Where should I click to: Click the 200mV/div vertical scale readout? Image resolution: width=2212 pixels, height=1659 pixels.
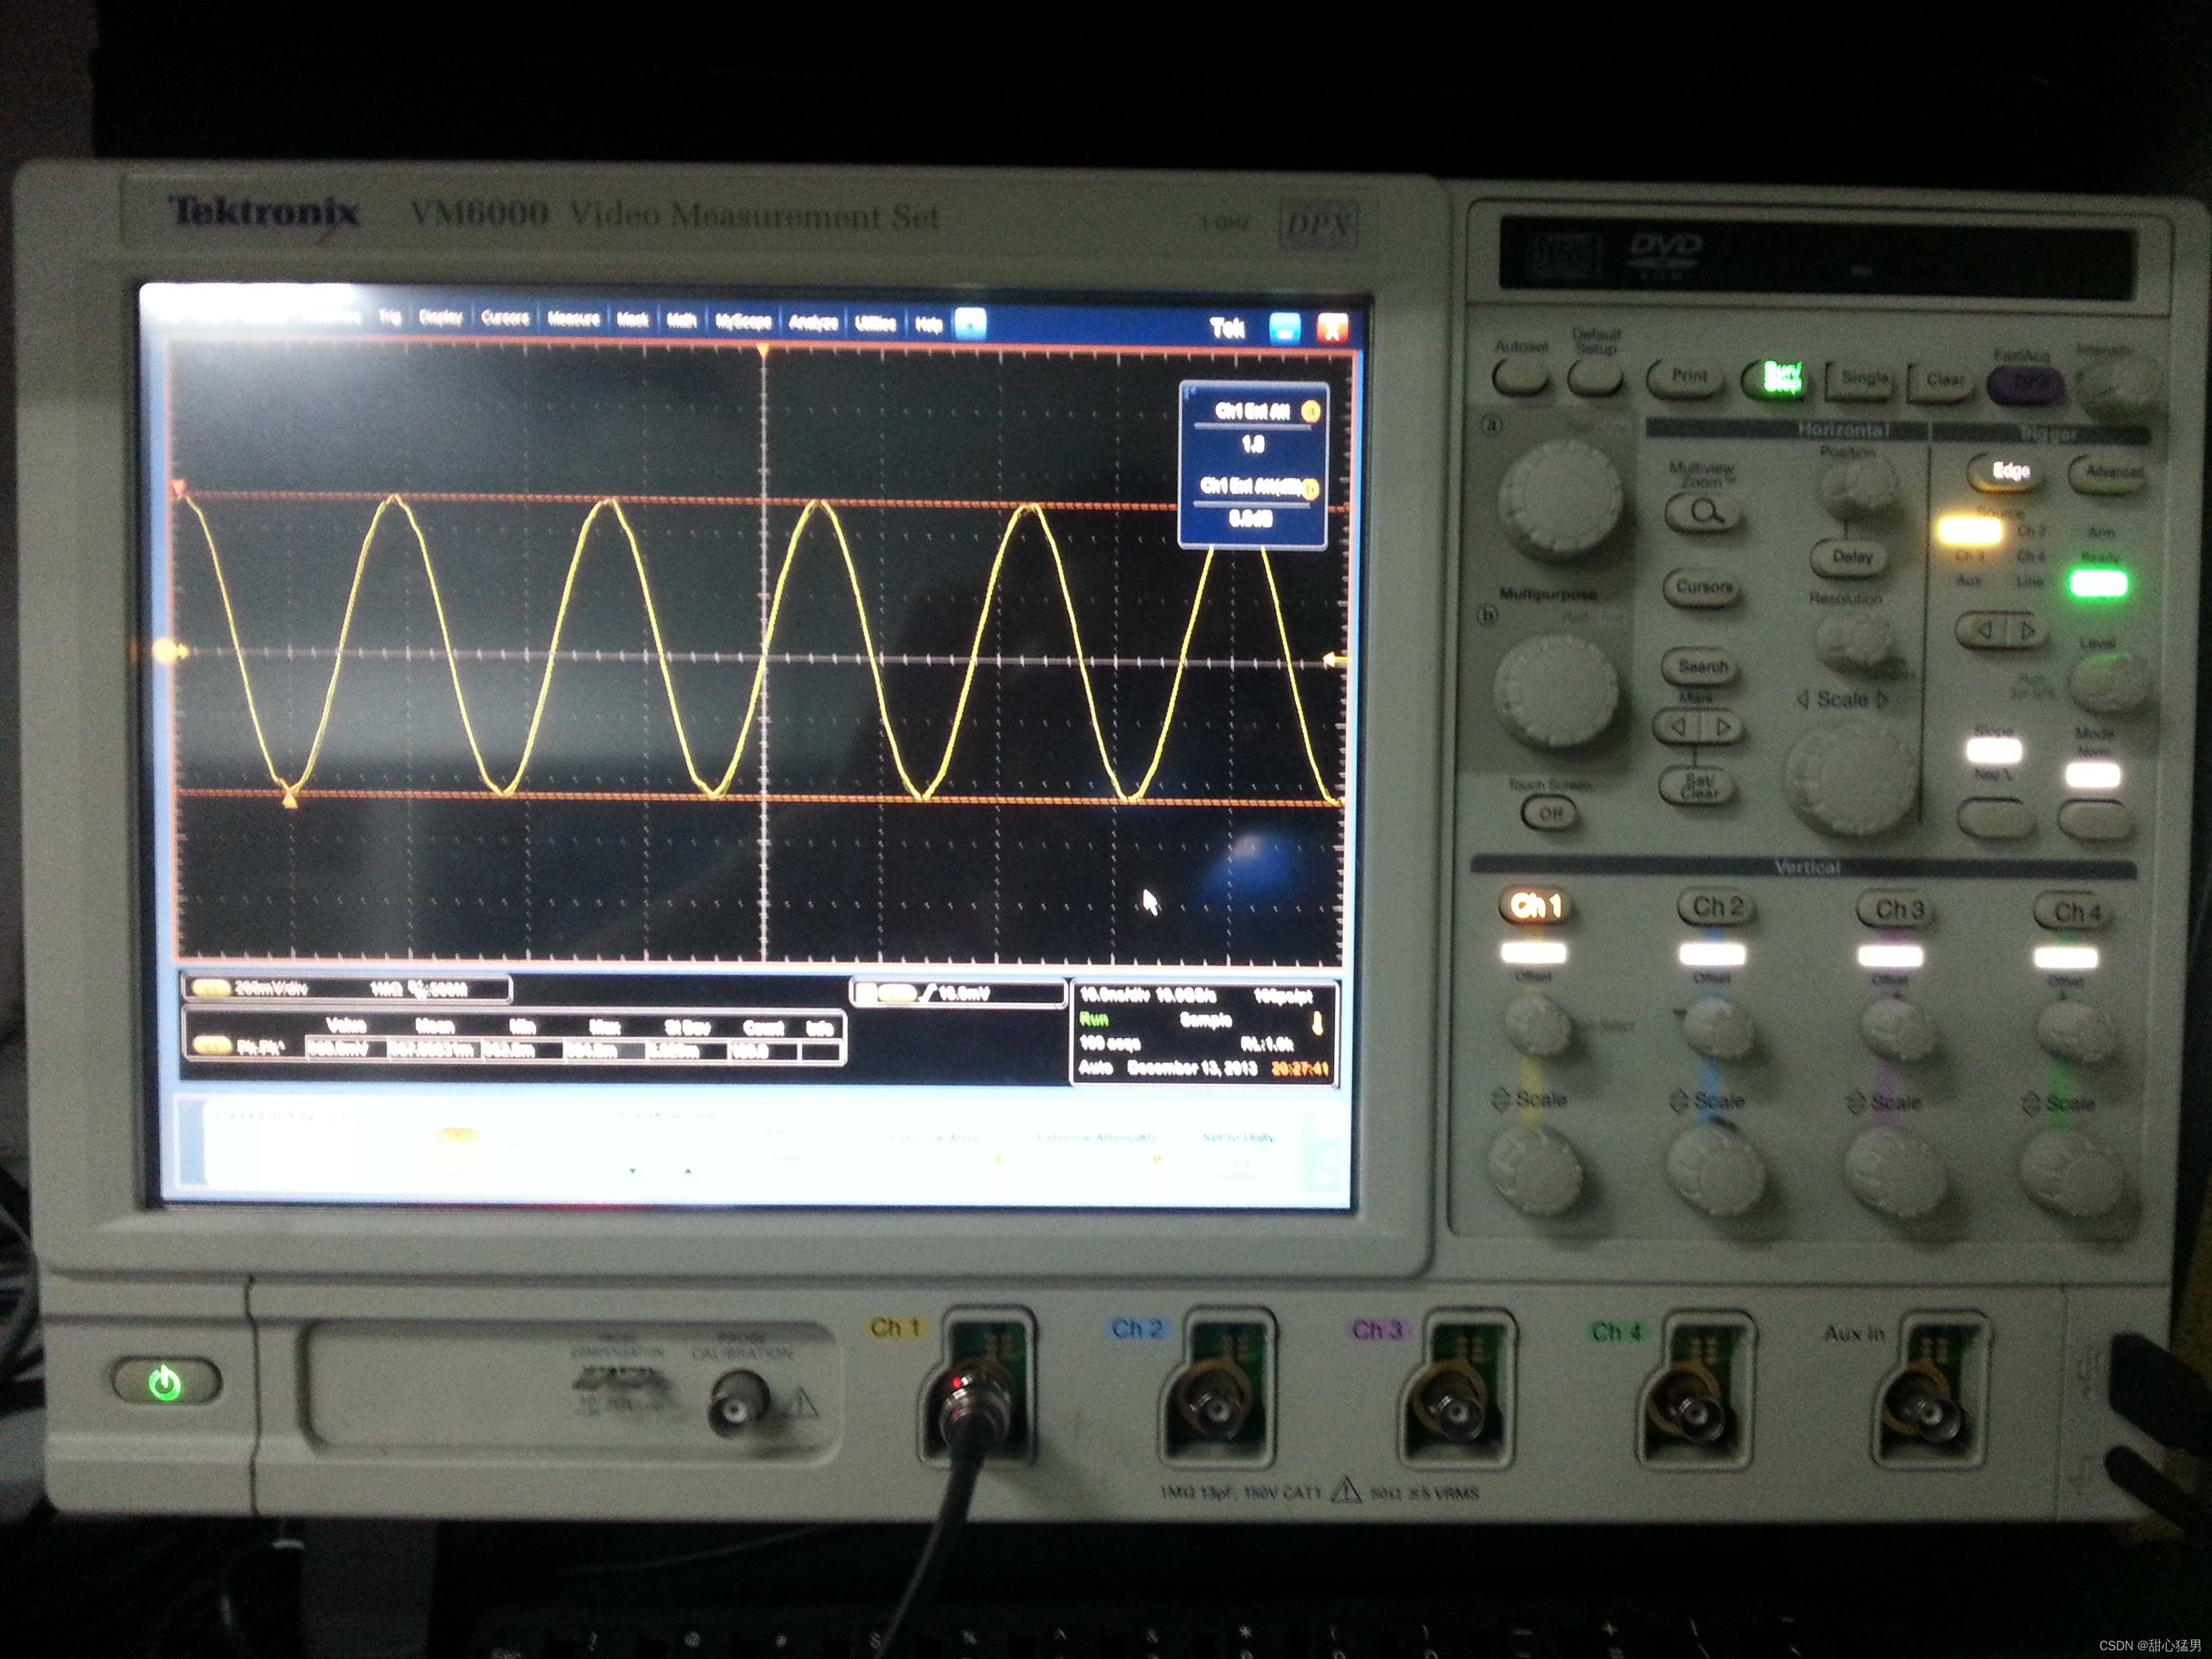(x=271, y=989)
